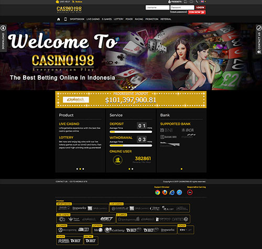Click the IDN poker provider logo

(x=185, y=230)
